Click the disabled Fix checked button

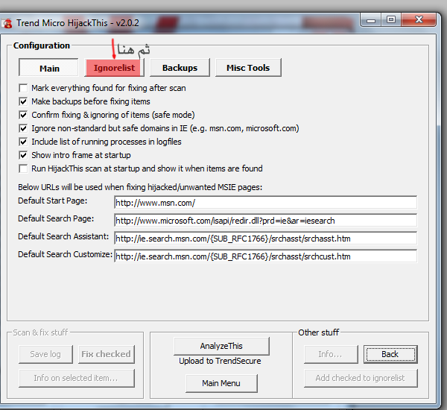(106, 354)
